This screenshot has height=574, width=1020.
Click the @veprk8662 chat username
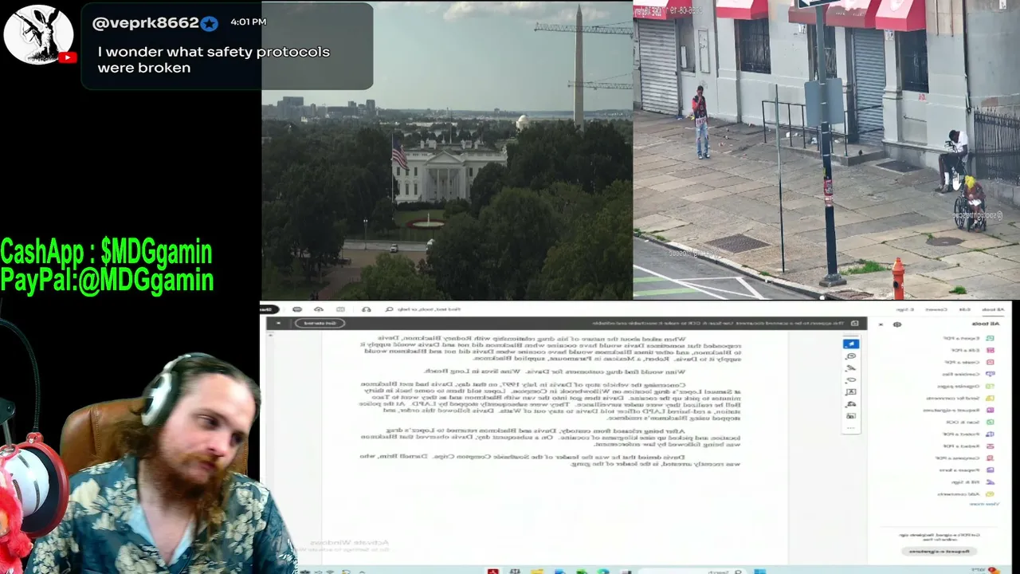point(146,23)
